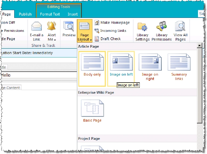Click the E-mail a Link envelope icon

tap(36, 26)
